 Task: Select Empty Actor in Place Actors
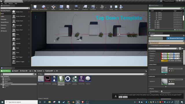tap(21, 12)
